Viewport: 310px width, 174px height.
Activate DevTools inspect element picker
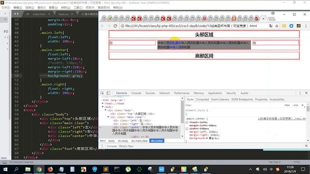(102, 93)
